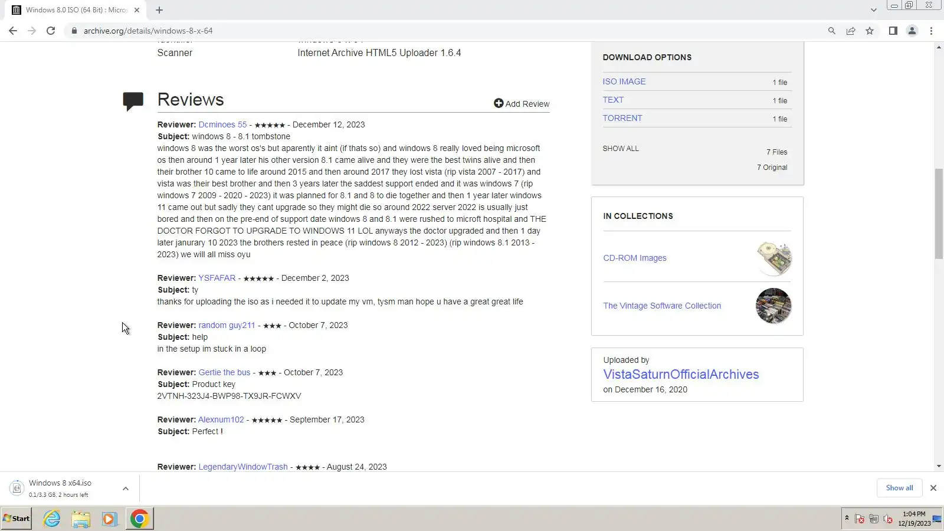
Task: Open Vintage Software Collection thumbnail
Action: click(x=773, y=306)
